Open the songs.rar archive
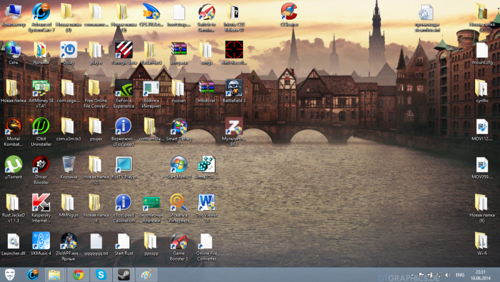Image resolution: width=500 pixels, height=282 pixels. (179, 50)
